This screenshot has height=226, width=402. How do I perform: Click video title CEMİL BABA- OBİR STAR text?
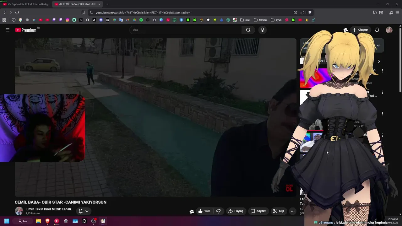(61, 202)
